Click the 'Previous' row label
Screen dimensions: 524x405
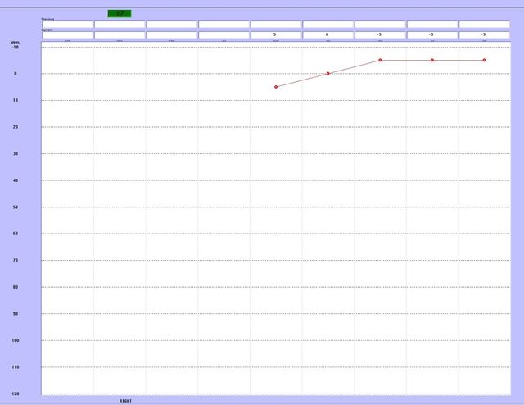coord(47,20)
